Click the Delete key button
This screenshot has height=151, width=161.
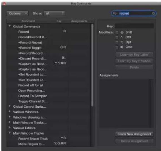(x=134, y=67)
